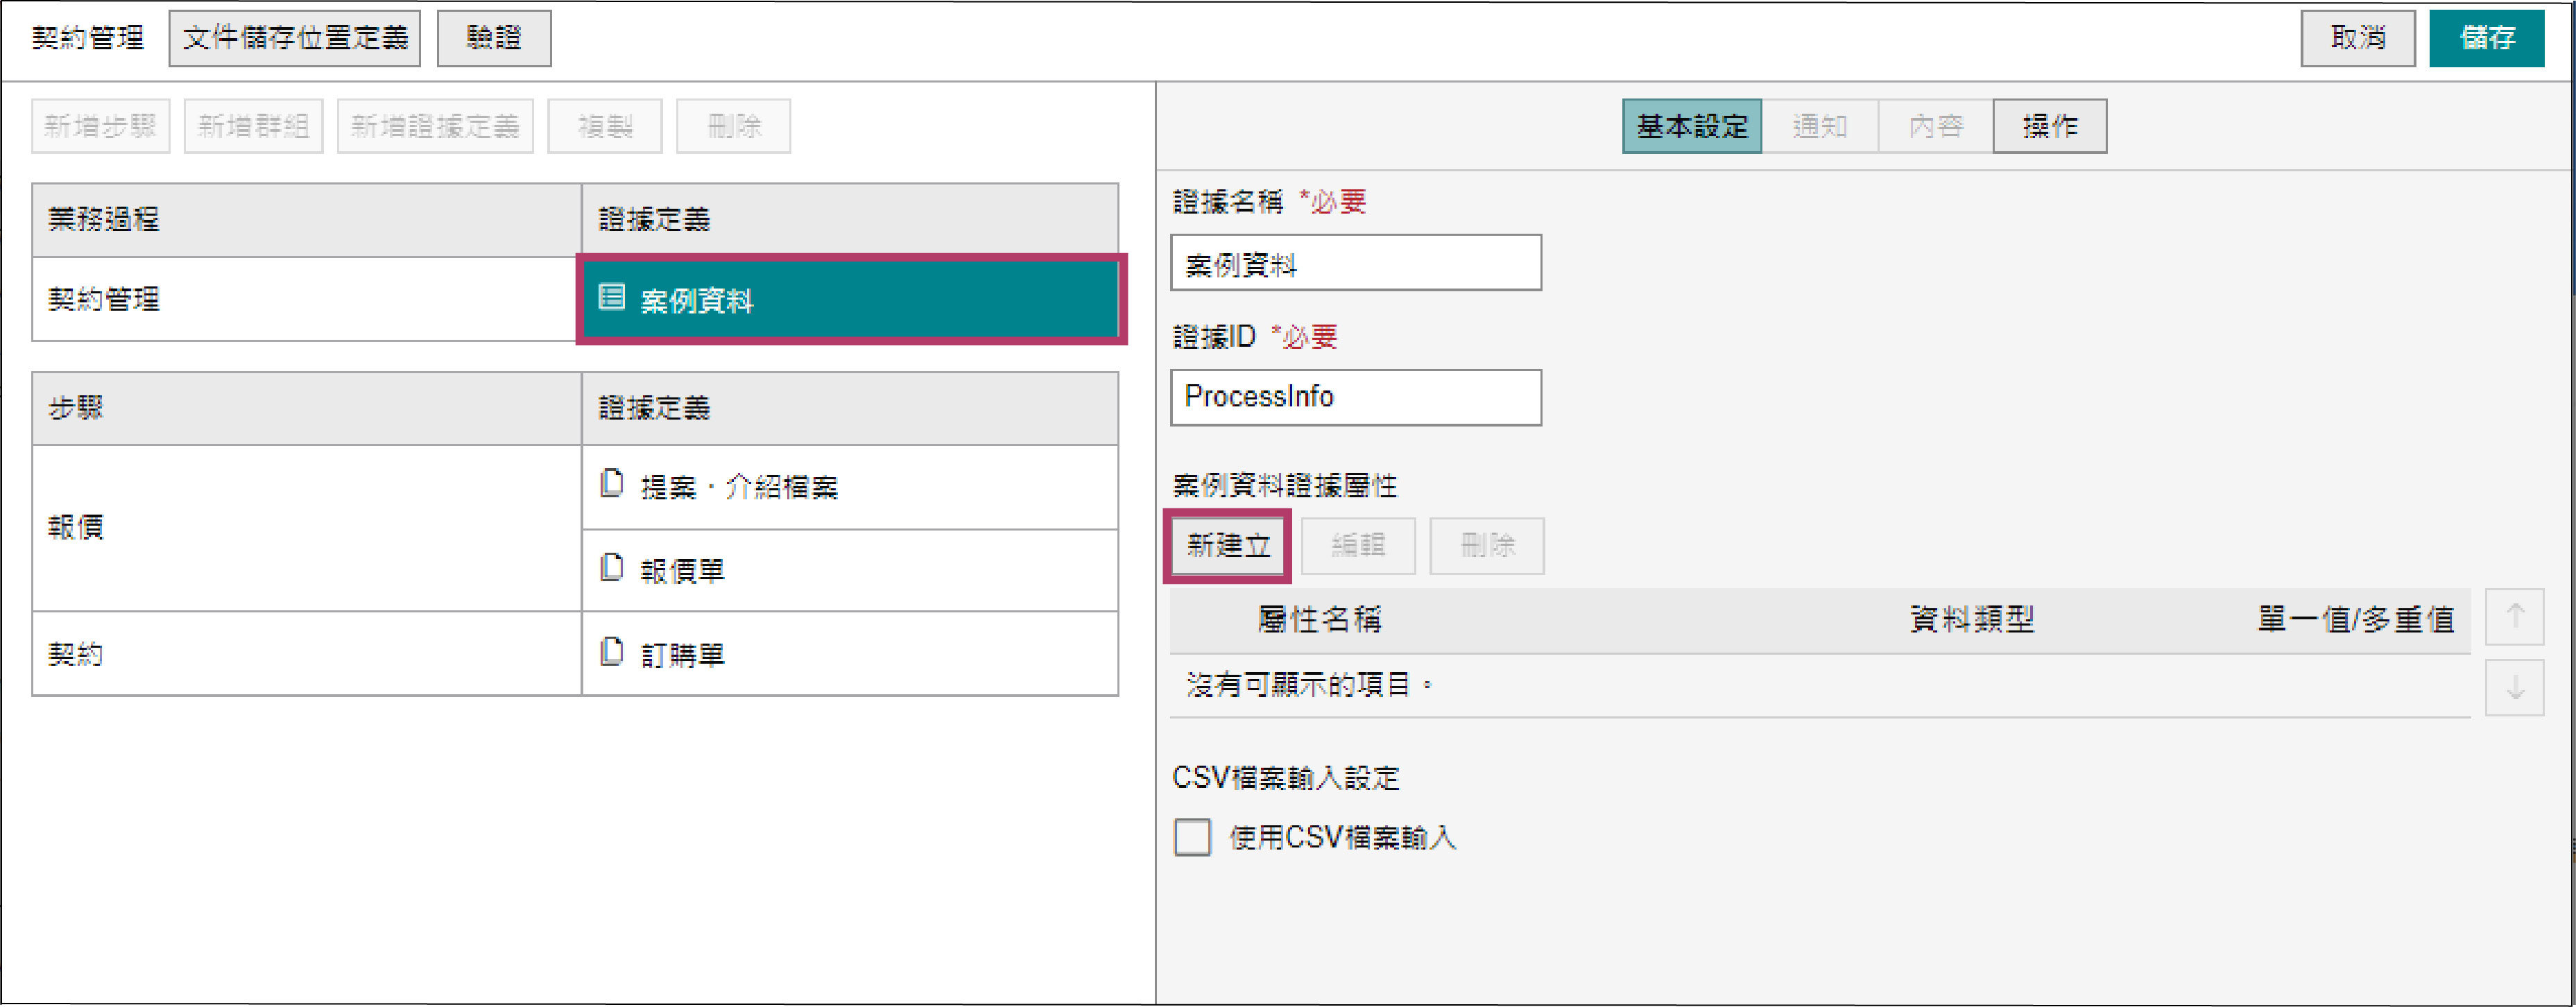Click document icon beside 報價單

(611, 568)
